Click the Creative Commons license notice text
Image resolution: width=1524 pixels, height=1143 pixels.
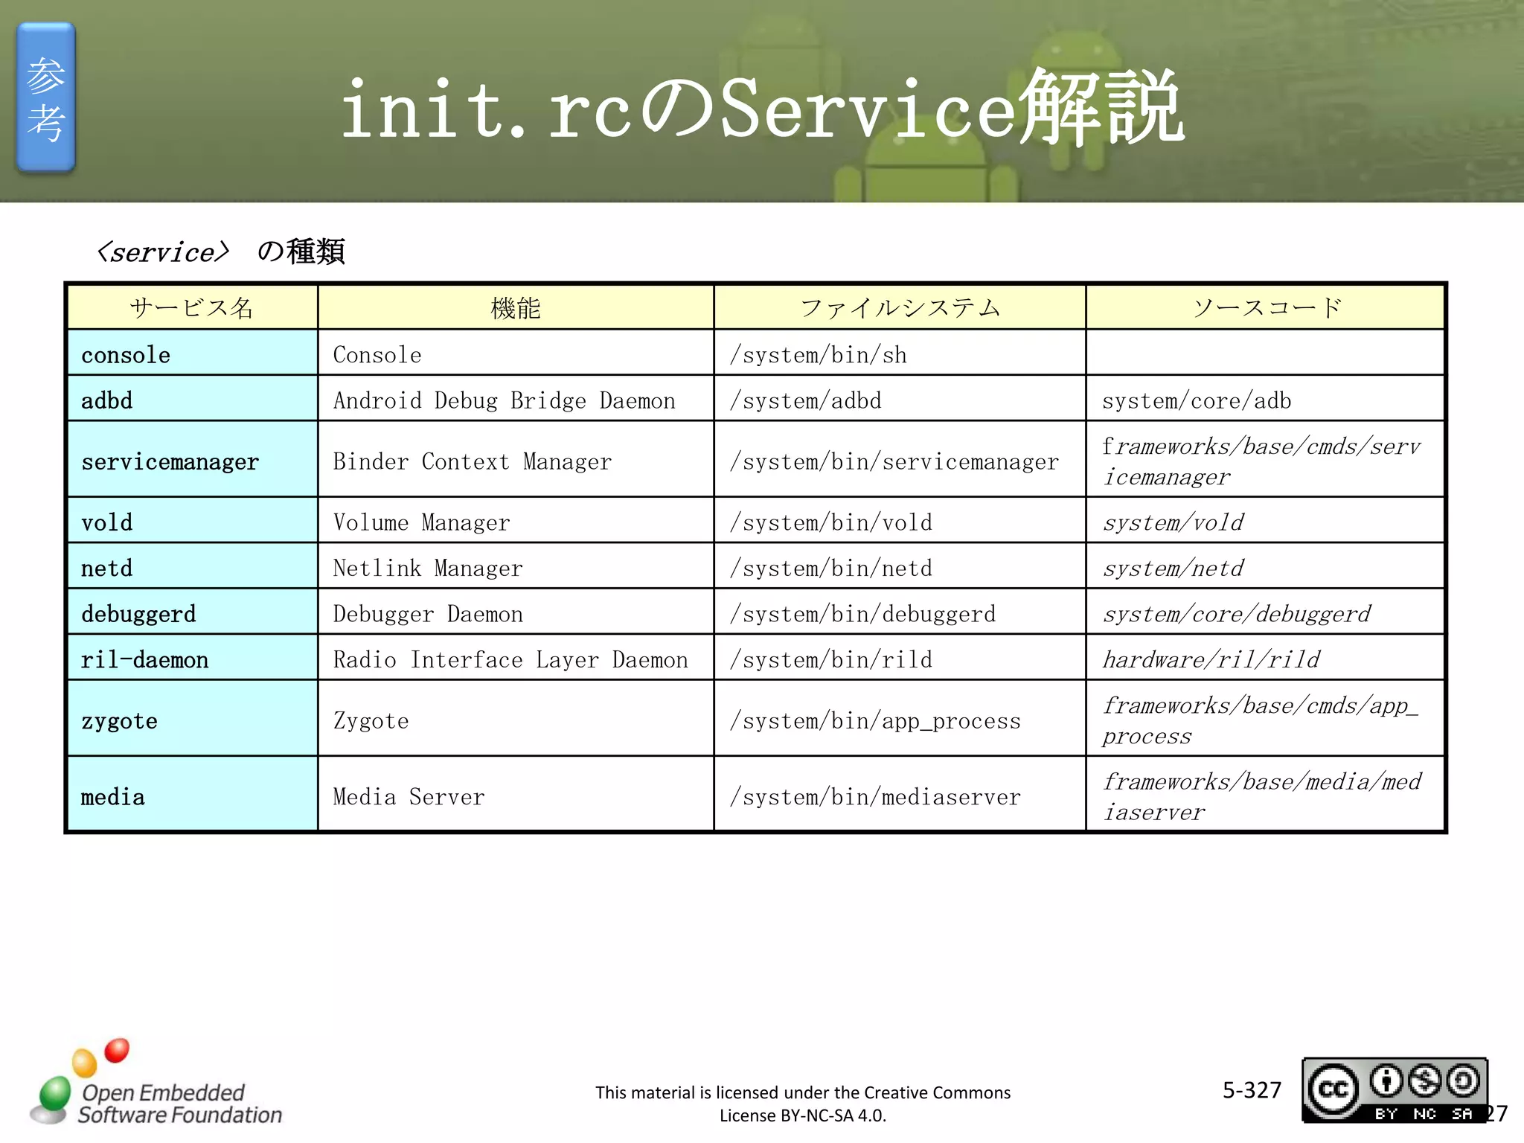(803, 1104)
